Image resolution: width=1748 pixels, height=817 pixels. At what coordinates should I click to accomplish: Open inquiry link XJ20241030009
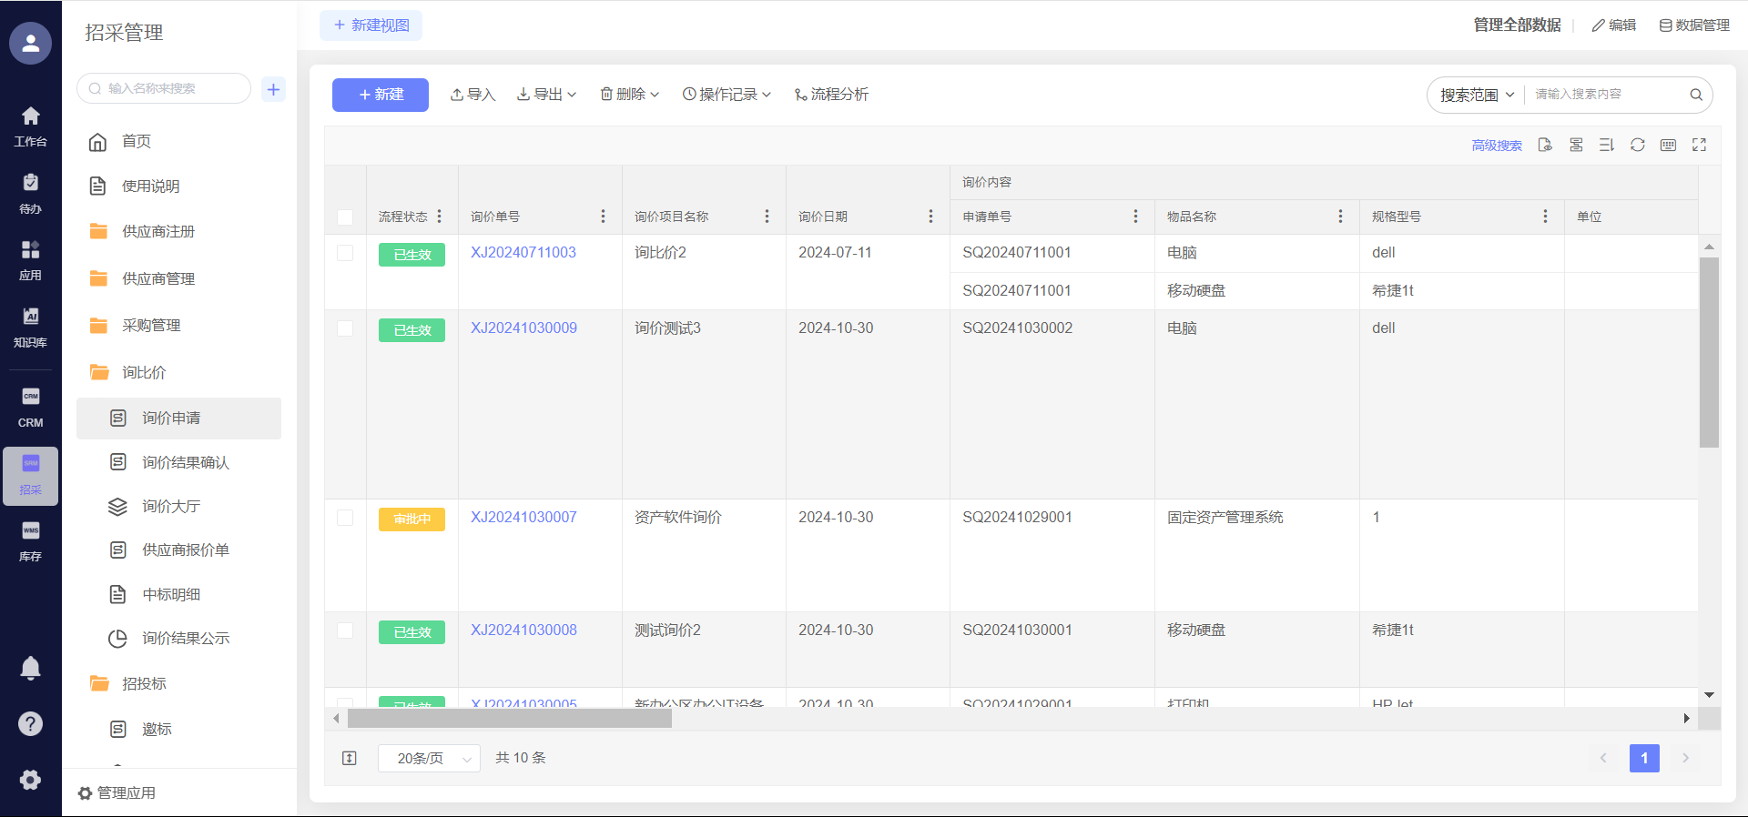click(523, 328)
